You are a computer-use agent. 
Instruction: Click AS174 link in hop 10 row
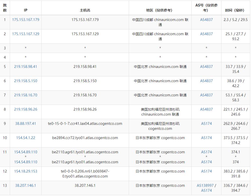click(x=206, y=138)
